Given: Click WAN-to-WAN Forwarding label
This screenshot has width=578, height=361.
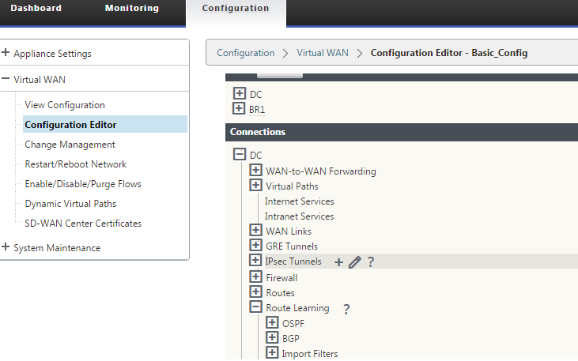Looking at the screenshot, I should (x=321, y=171).
